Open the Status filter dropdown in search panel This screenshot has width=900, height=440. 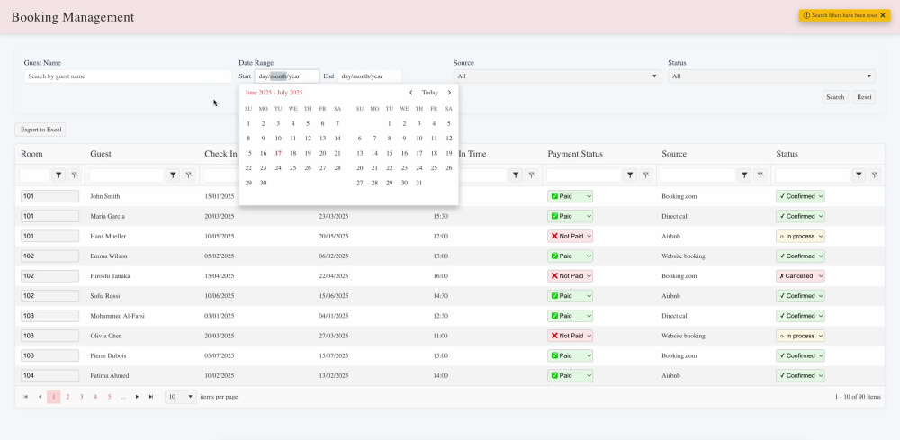click(771, 76)
